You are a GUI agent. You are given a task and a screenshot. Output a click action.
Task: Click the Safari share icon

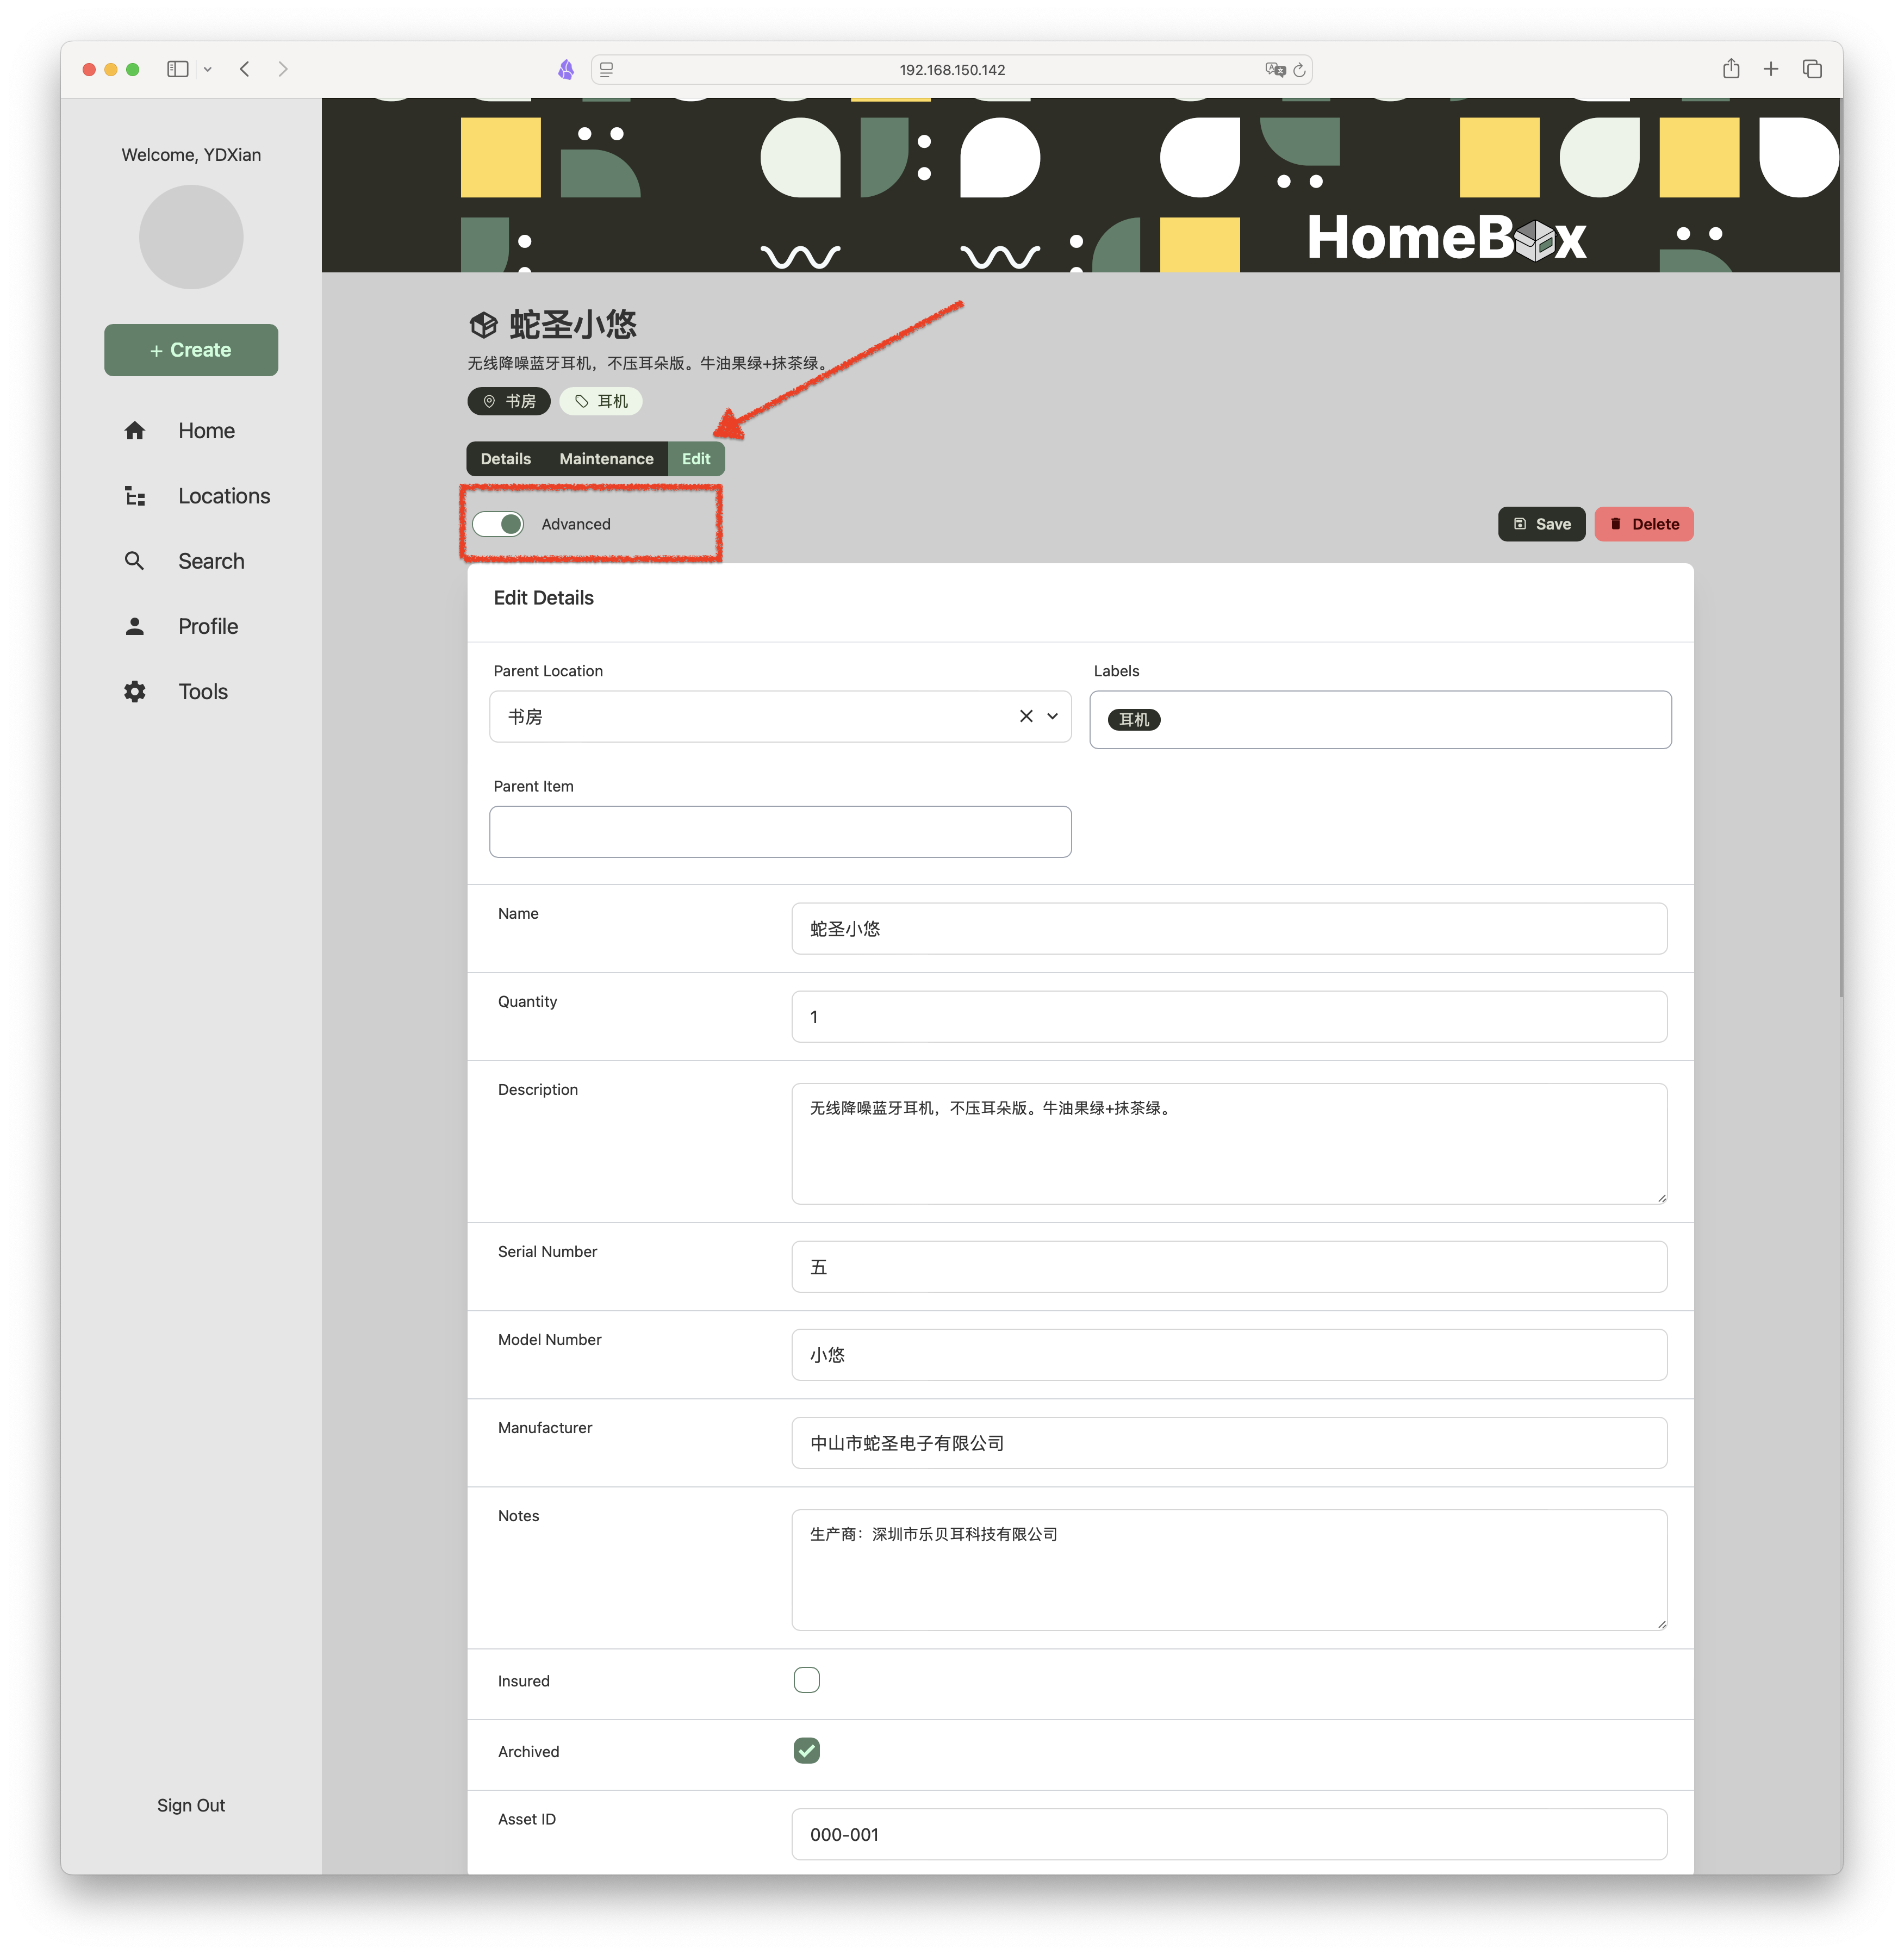(x=1731, y=69)
